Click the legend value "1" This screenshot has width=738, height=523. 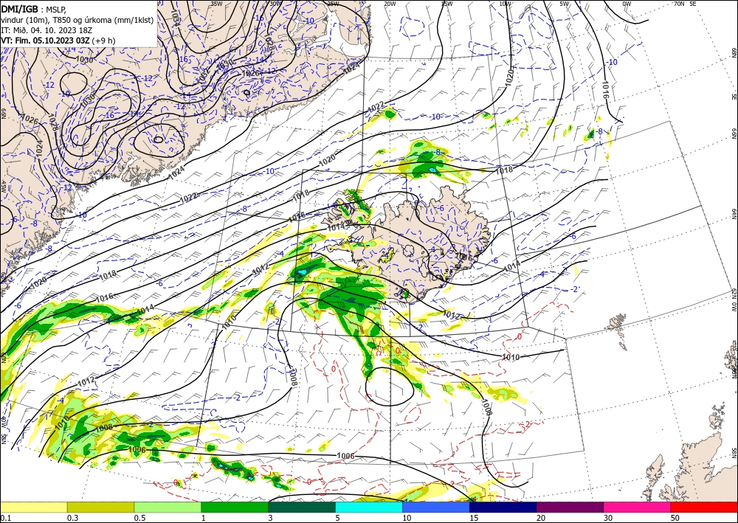tap(204, 518)
